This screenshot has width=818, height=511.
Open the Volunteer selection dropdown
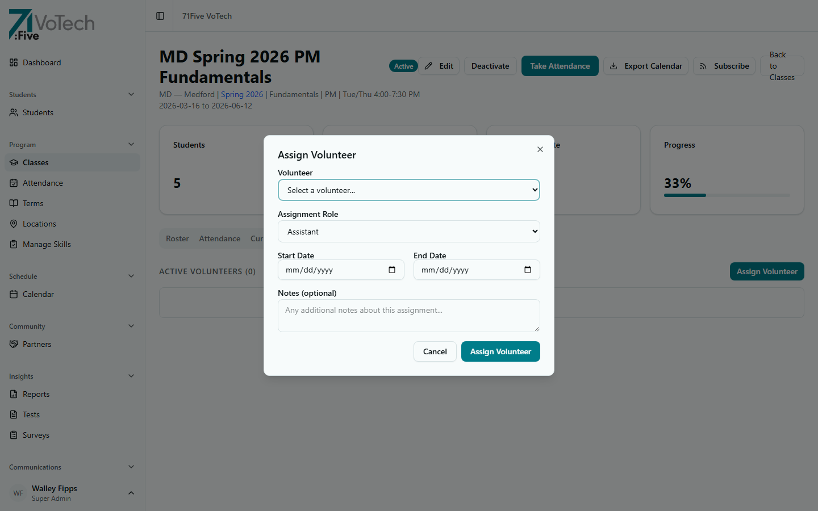(x=408, y=190)
